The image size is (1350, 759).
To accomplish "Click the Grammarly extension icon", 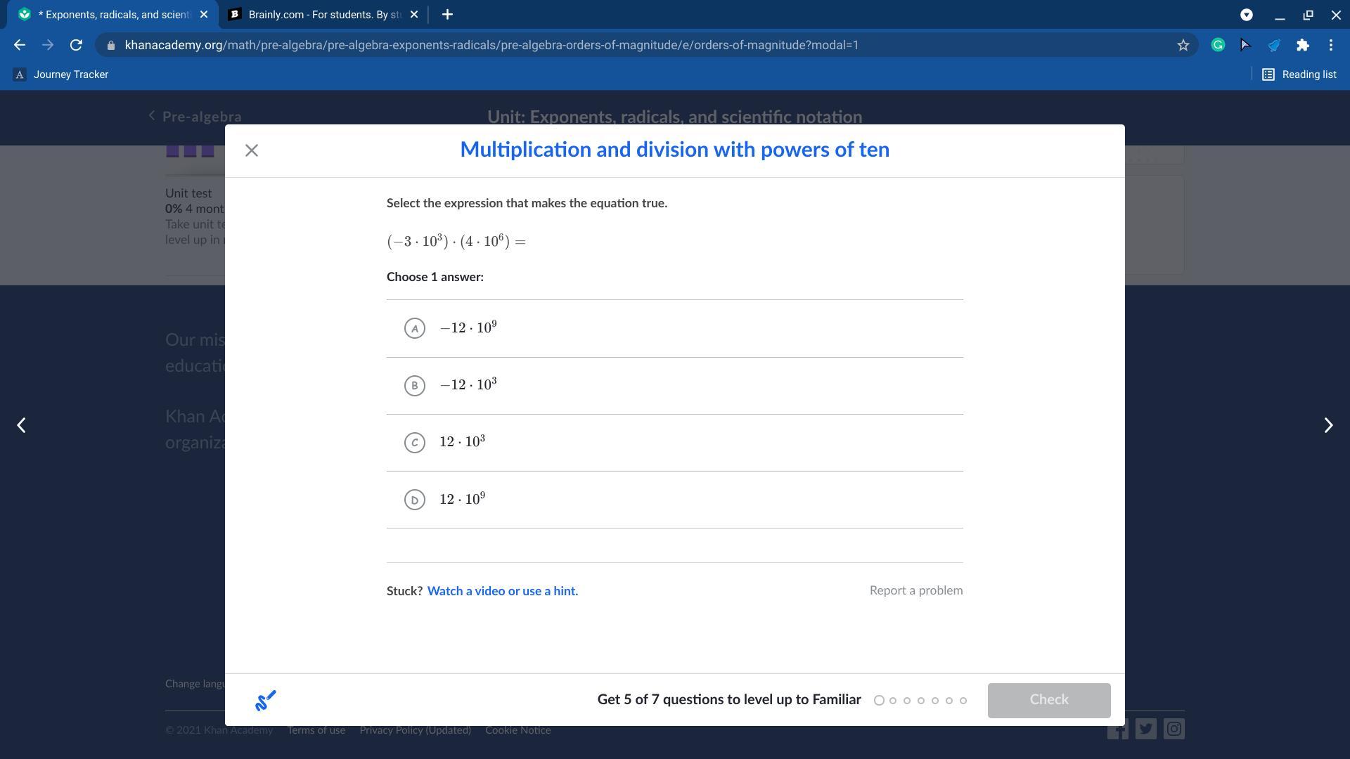I will click(x=1218, y=45).
